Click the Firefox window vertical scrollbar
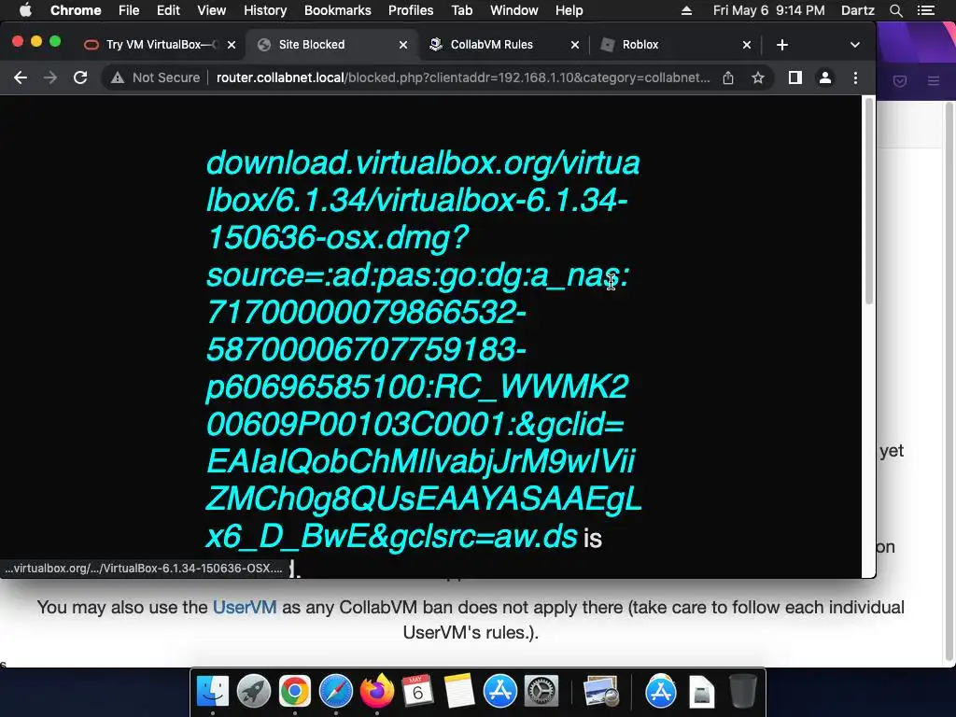Viewport: 956px width, 717px height. point(949,381)
